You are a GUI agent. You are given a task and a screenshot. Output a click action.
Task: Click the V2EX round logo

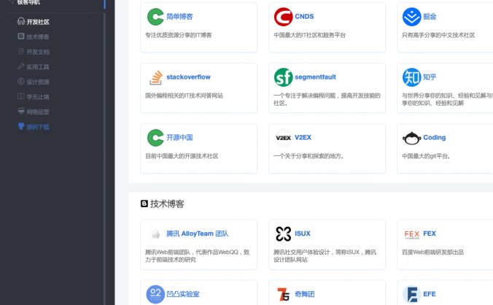click(x=283, y=138)
